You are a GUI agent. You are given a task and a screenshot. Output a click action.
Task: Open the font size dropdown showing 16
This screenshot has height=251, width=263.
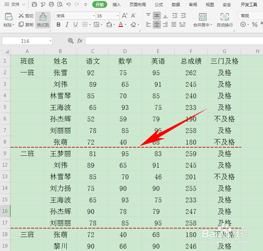pos(117,16)
